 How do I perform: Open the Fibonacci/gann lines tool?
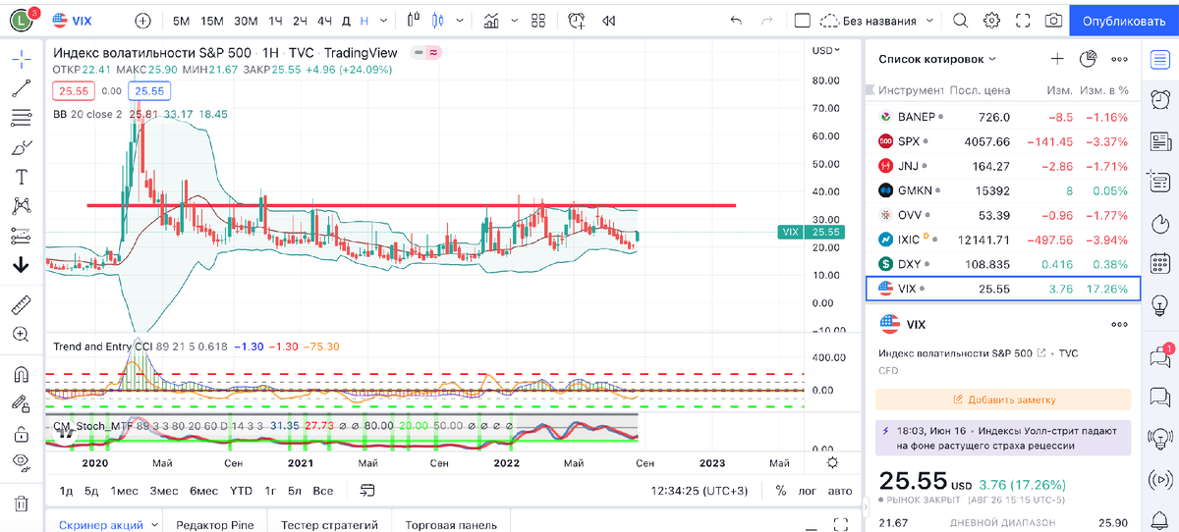click(x=21, y=118)
